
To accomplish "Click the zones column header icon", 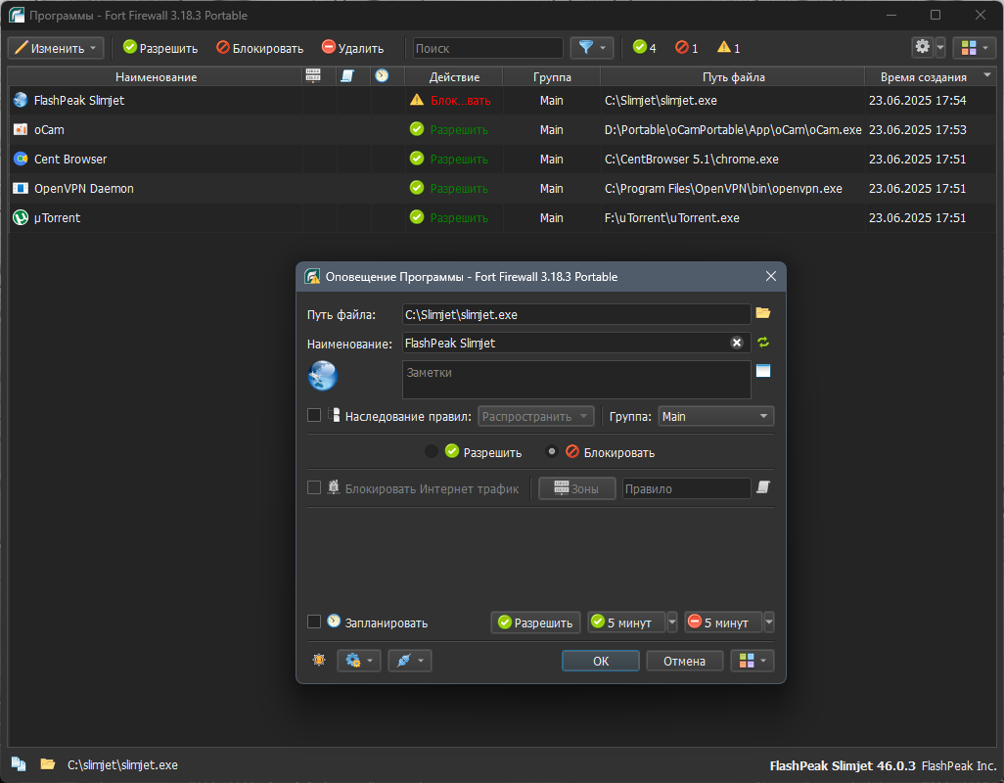I will pos(313,75).
